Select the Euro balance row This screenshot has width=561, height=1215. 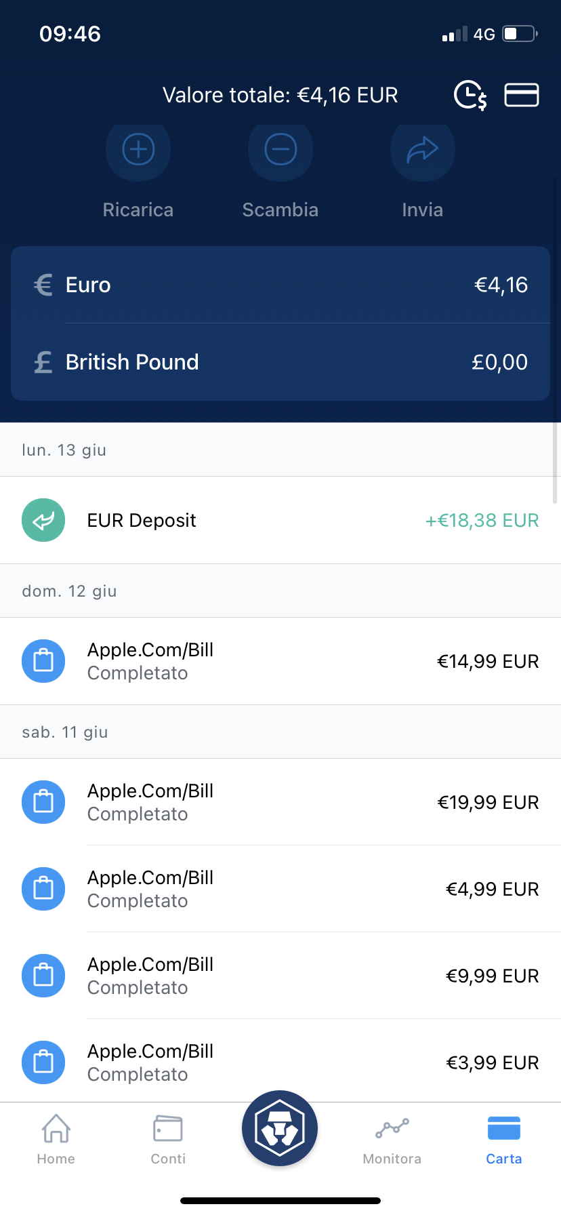point(280,285)
